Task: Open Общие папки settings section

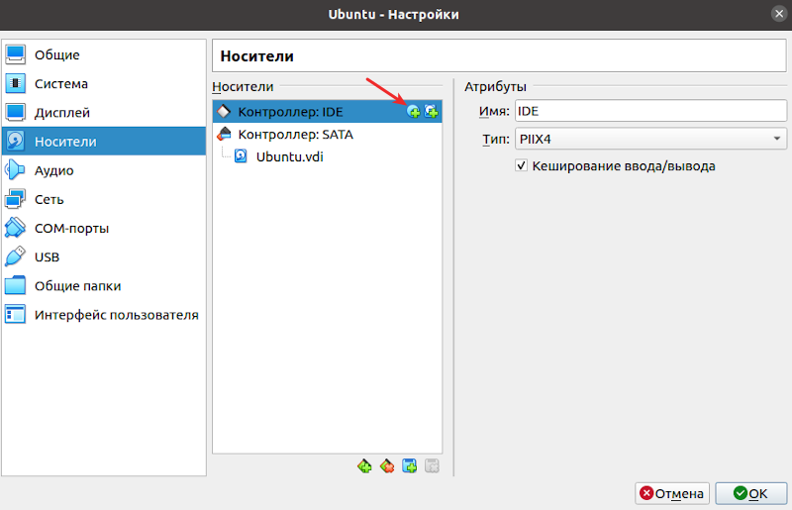Action: pos(104,285)
